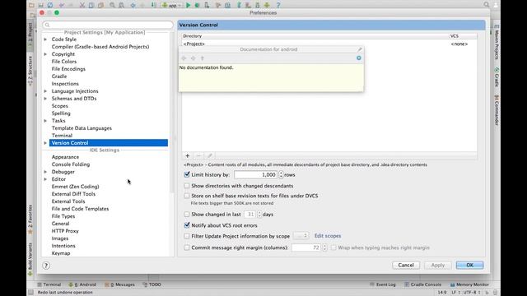
Task: Toggle tool window icon in status bar corner
Action: click(31, 293)
